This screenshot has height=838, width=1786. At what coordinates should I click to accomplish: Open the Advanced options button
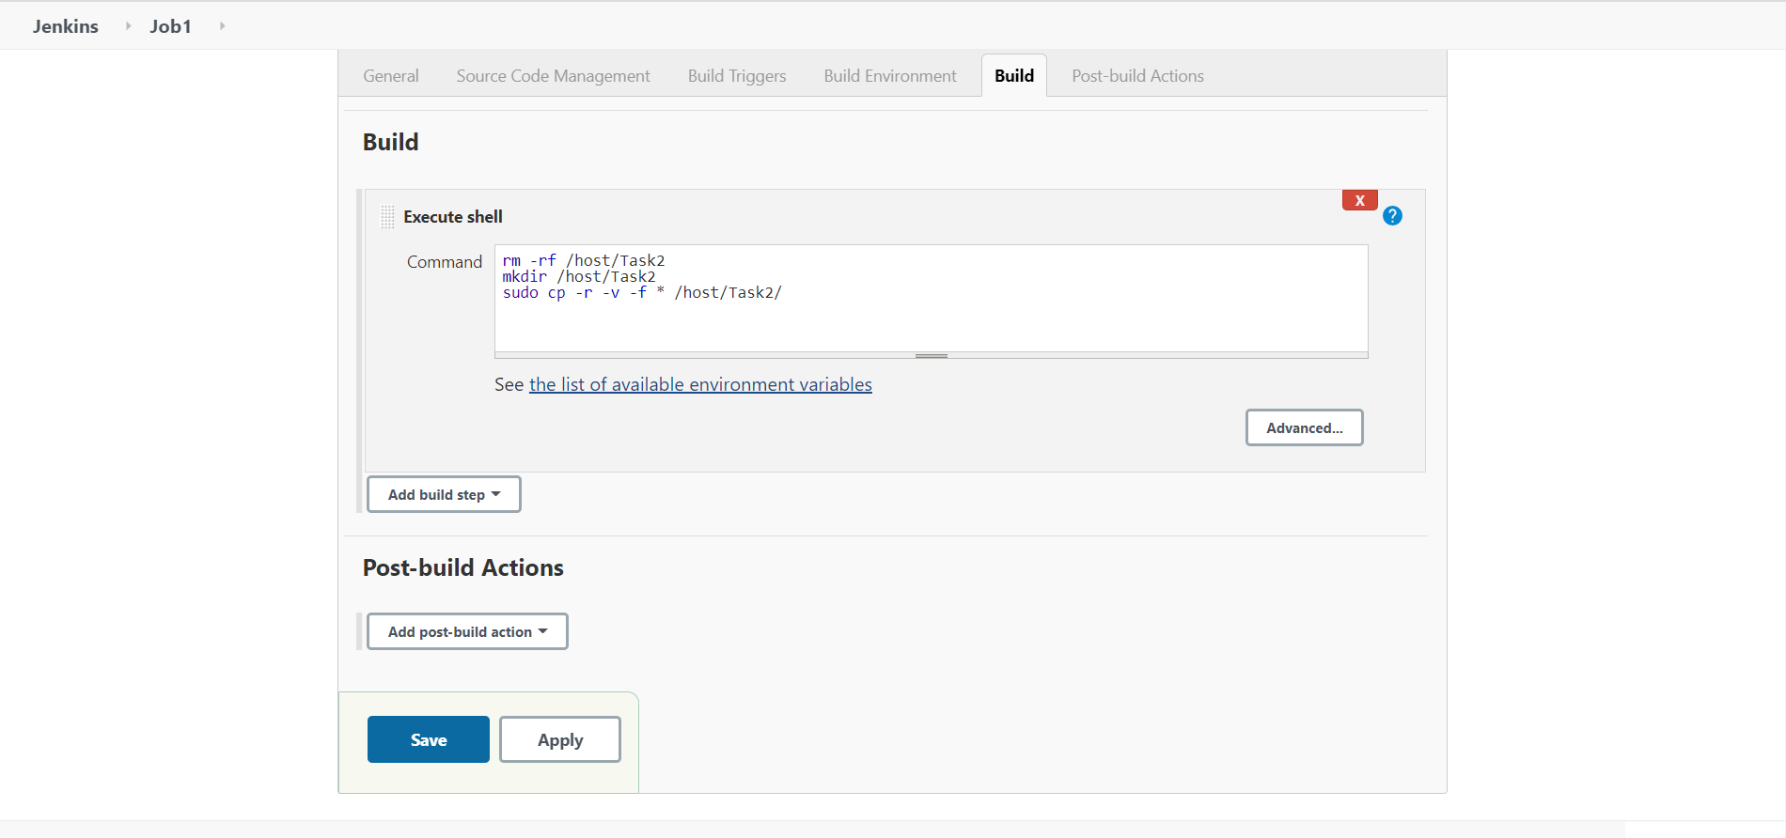1304,427
